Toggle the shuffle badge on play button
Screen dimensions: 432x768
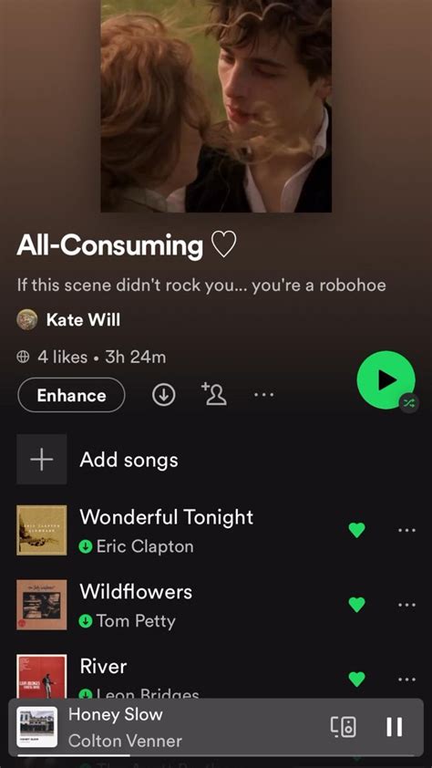click(x=408, y=403)
